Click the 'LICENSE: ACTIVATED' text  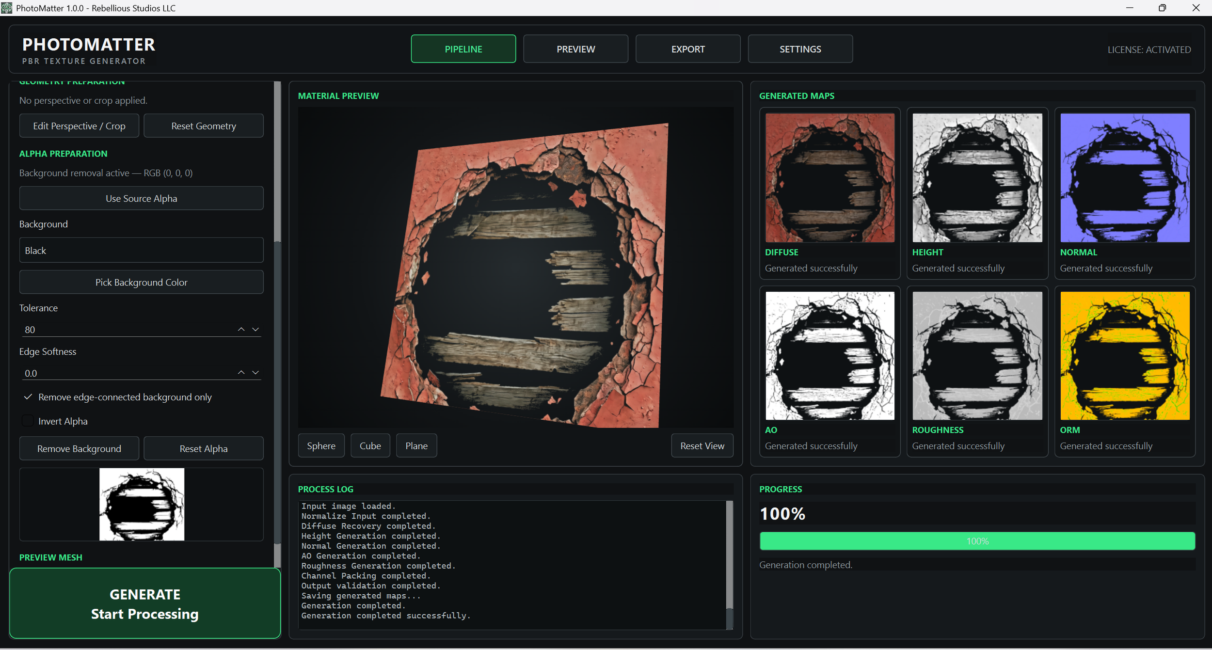tap(1149, 49)
